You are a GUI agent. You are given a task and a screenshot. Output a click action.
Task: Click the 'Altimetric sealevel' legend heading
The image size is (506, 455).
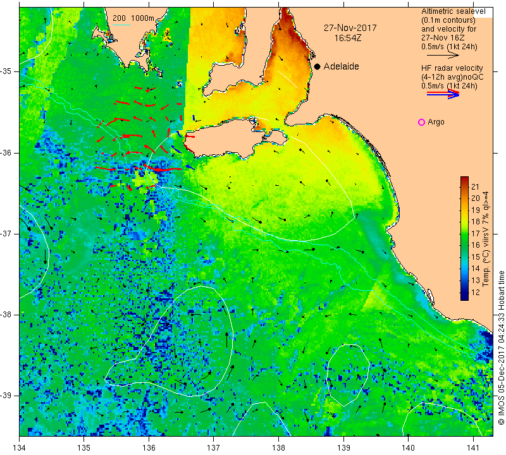[x=453, y=11]
